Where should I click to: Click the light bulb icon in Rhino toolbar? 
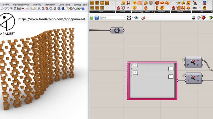39,9
